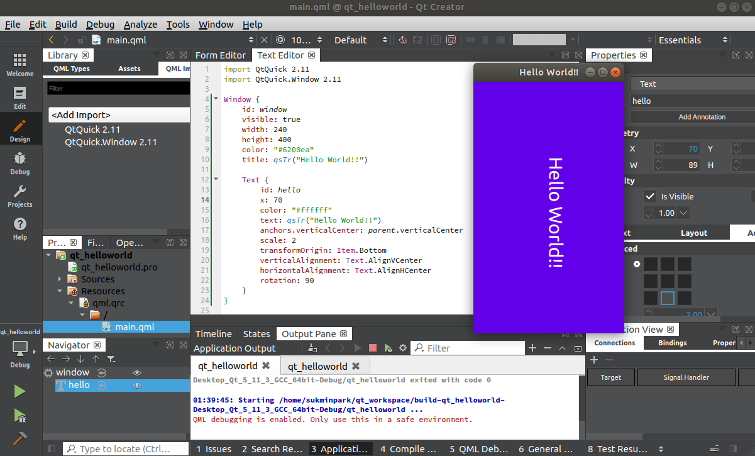Toggle export alias for window item

coord(102,372)
